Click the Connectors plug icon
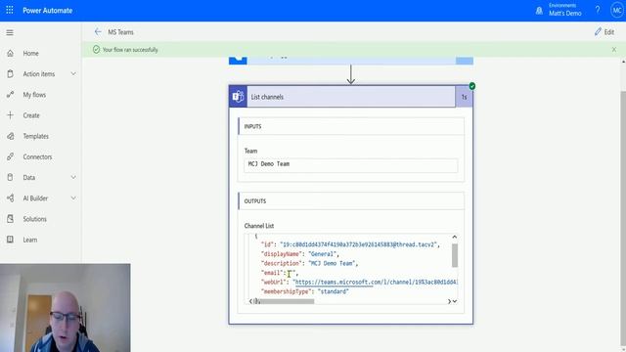The image size is (626, 352). (11, 156)
